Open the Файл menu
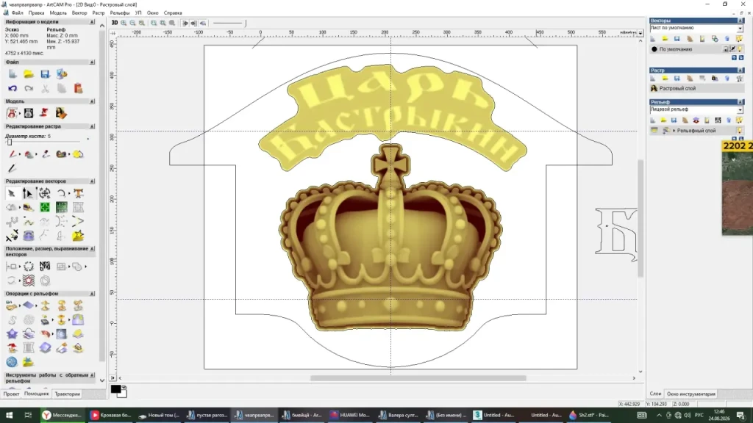753x423 pixels. [18, 13]
